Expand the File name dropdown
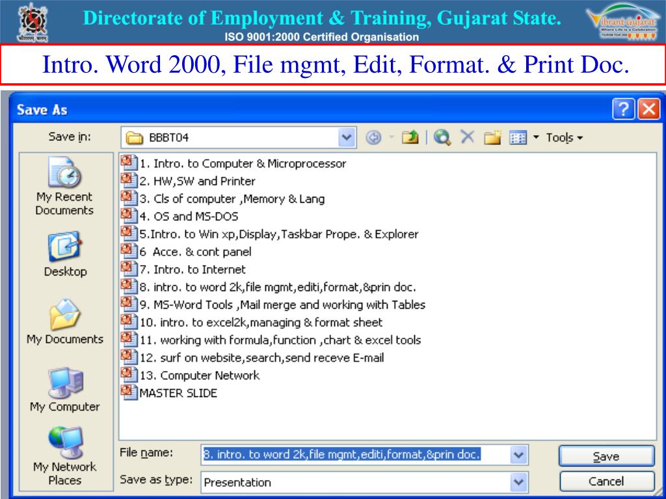The width and height of the screenshot is (666, 499). 518,455
